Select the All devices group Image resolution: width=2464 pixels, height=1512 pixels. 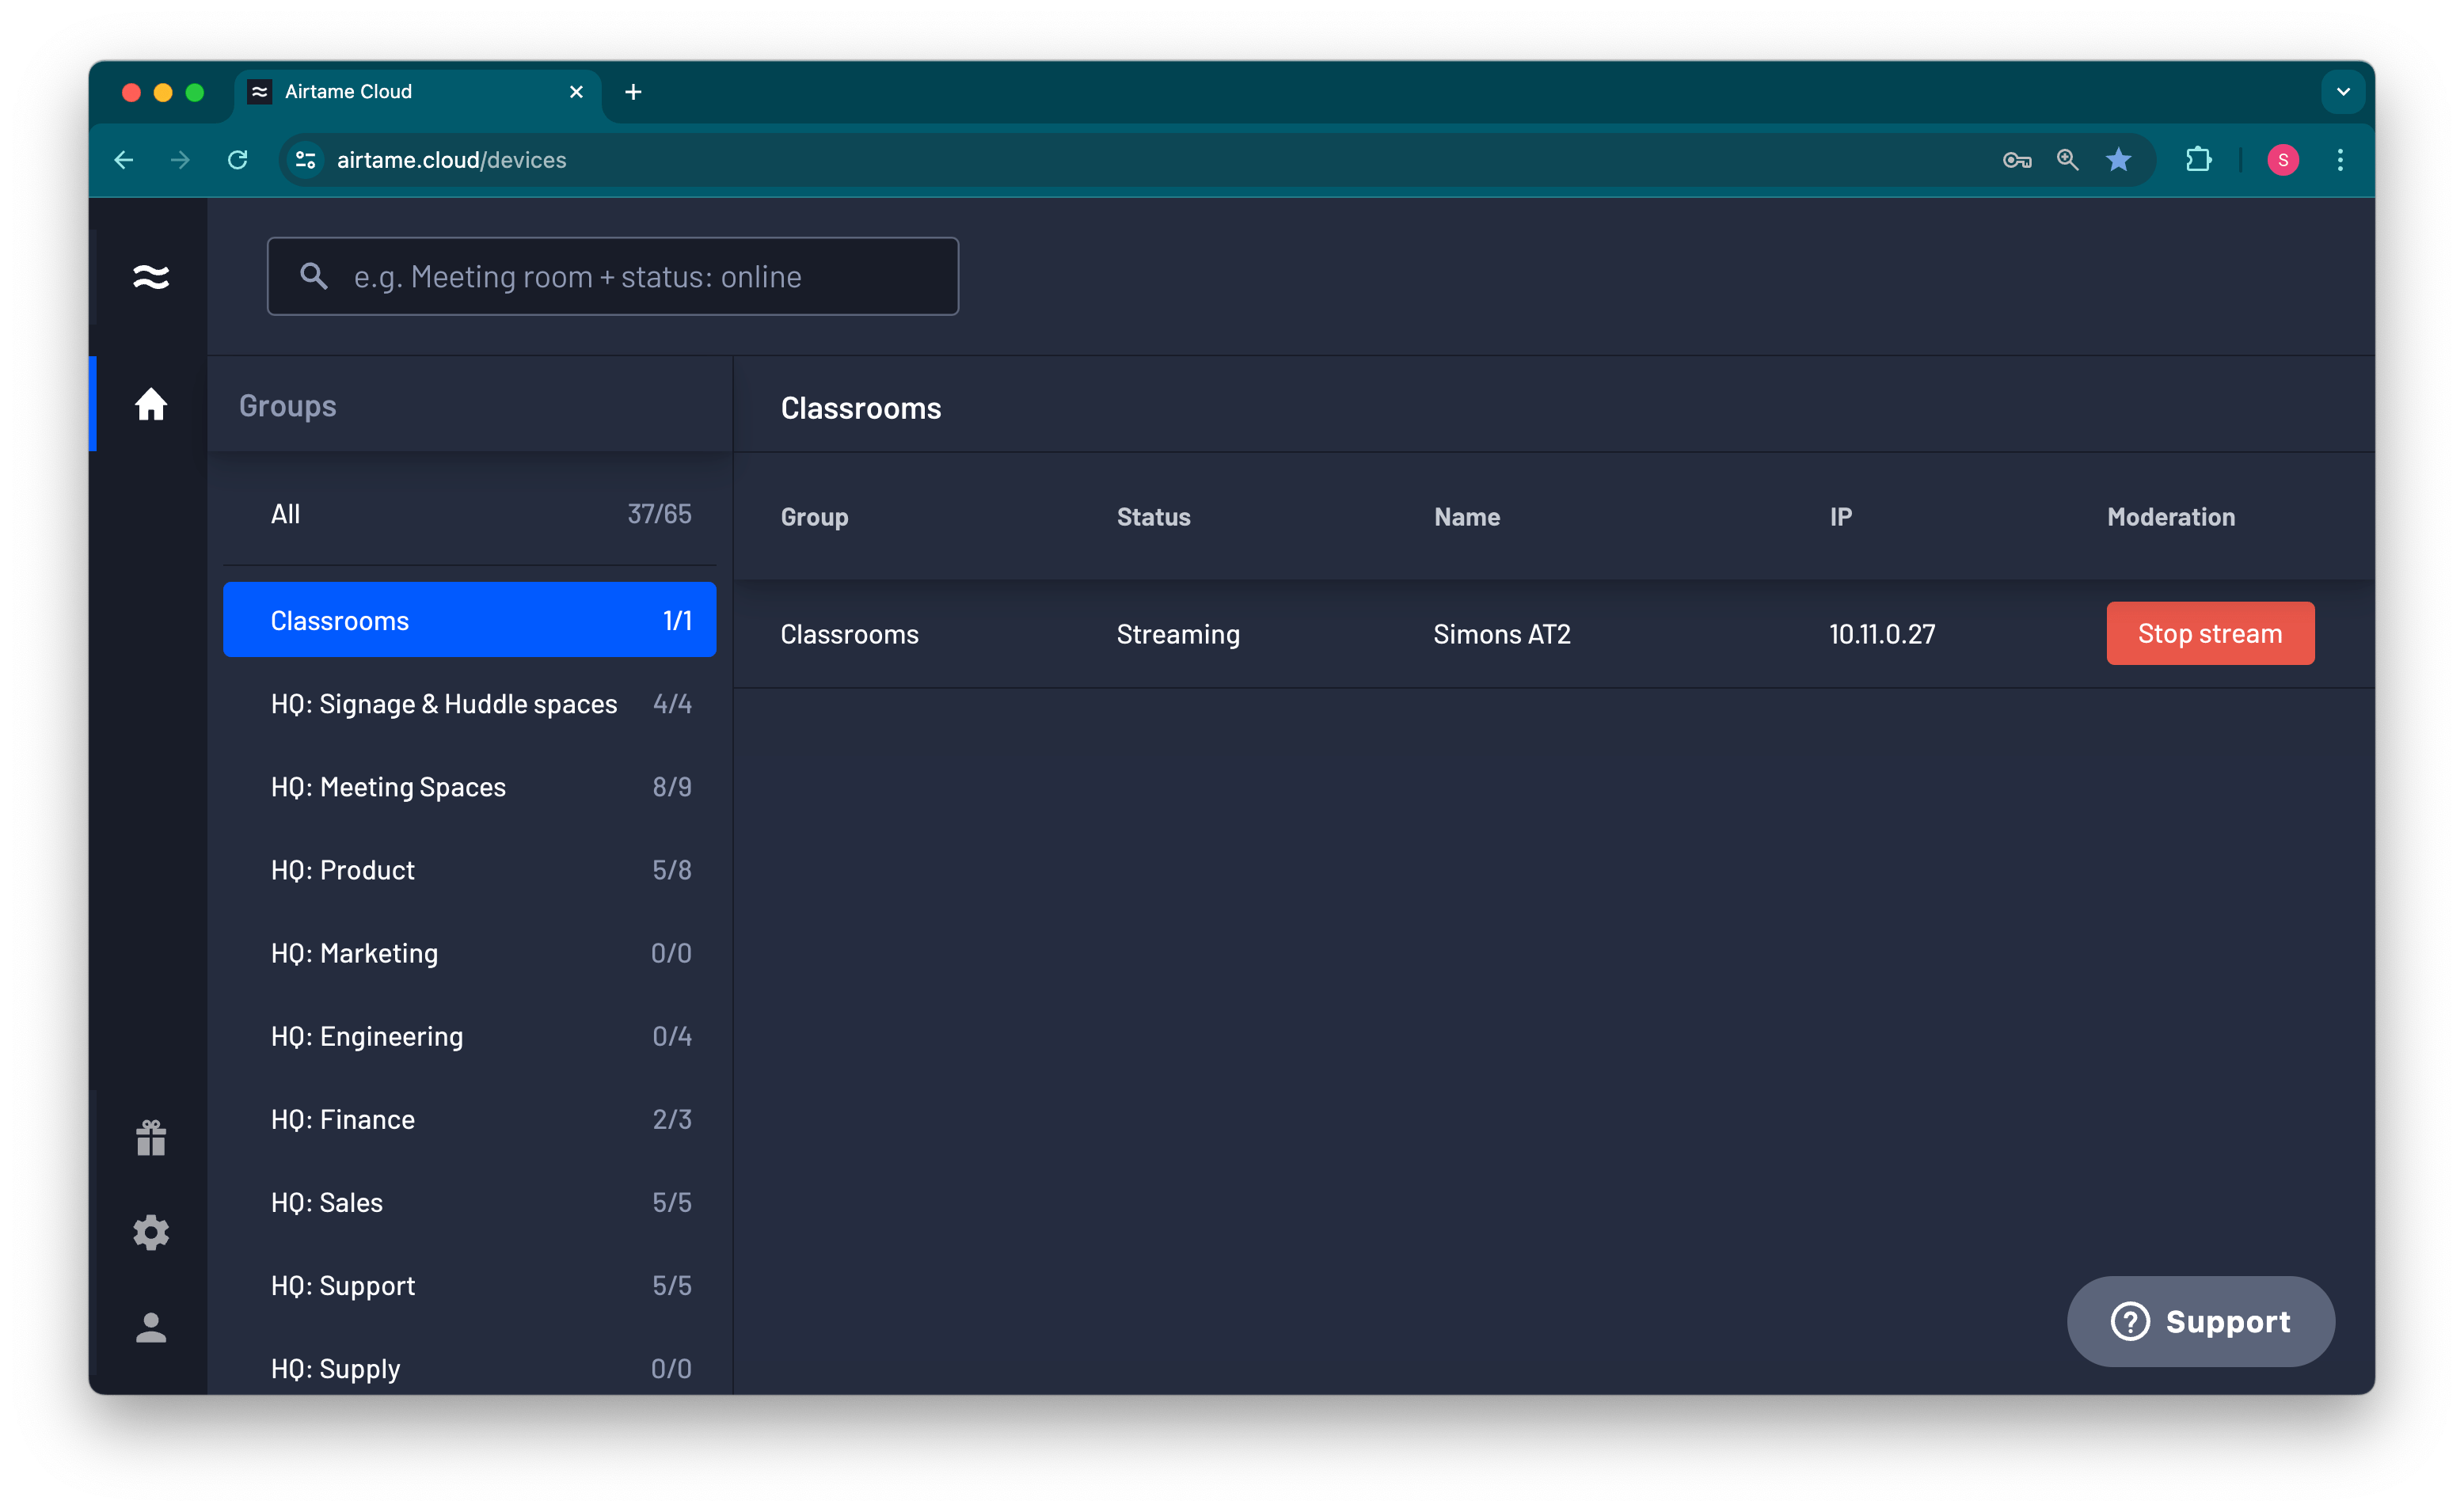point(469,514)
